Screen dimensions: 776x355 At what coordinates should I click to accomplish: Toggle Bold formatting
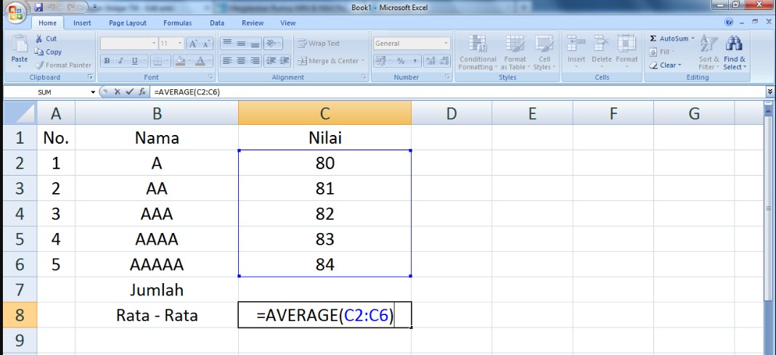pyautogui.click(x=107, y=61)
